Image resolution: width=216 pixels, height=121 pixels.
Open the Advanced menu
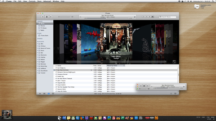pyautogui.click(x=47, y=1)
